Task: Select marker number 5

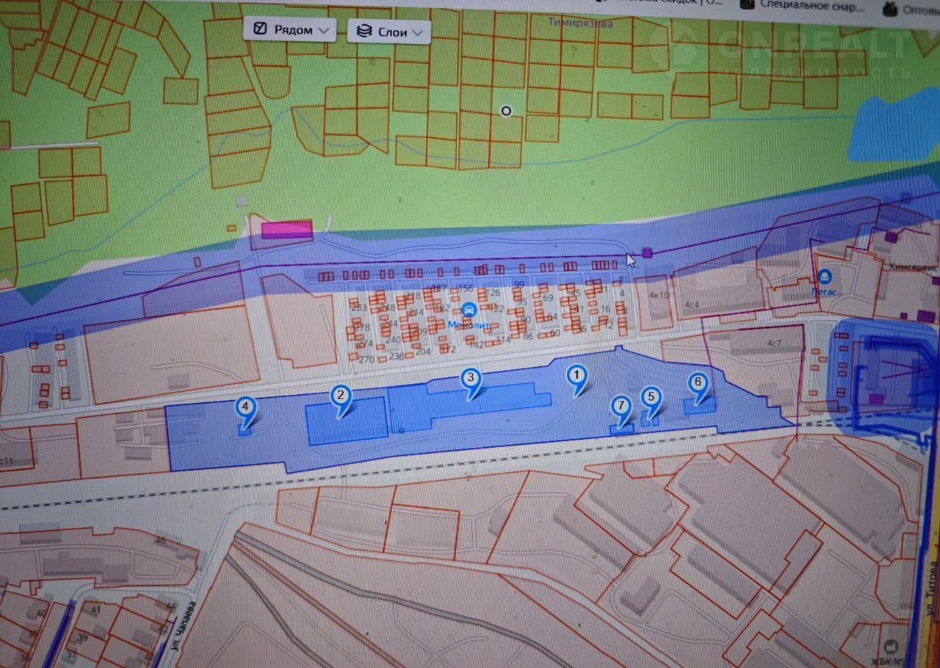Action: pyautogui.click(x=651, y=399)
